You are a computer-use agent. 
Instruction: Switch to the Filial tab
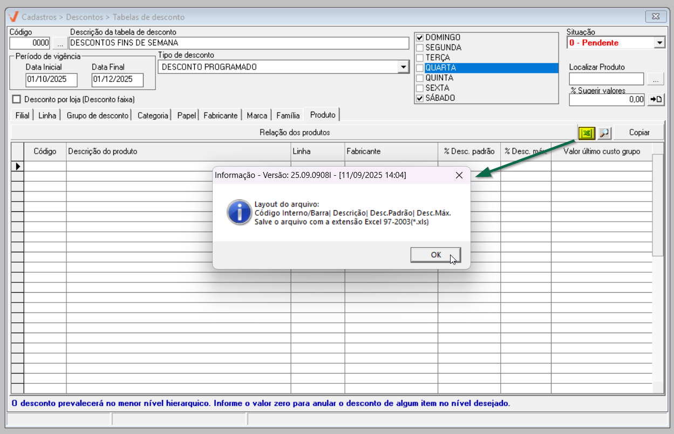(x=22, y=115)
